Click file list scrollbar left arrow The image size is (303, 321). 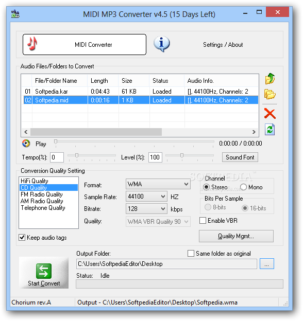point(26,132)
